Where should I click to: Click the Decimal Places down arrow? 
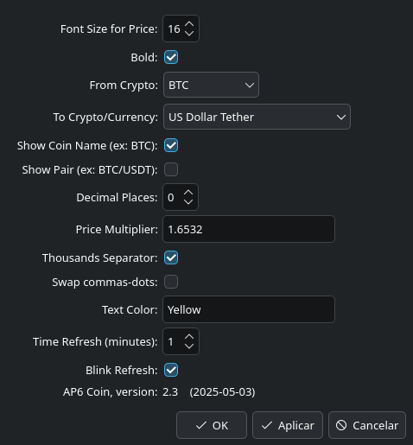[188, 201]
